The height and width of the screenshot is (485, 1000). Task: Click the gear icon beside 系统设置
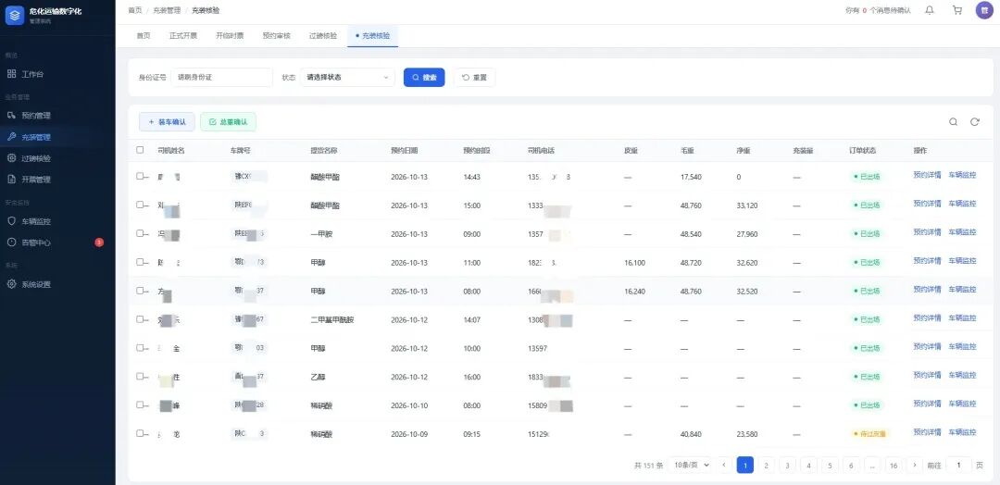pos(11,284)
